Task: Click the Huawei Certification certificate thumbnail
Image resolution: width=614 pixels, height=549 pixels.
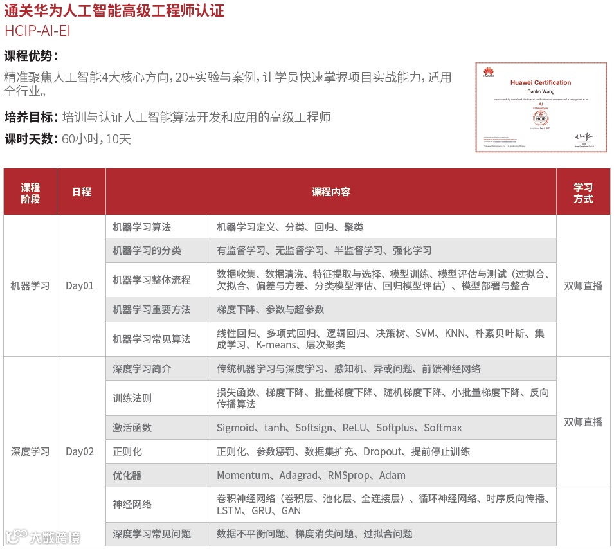Action: click(x=541, y=107)
